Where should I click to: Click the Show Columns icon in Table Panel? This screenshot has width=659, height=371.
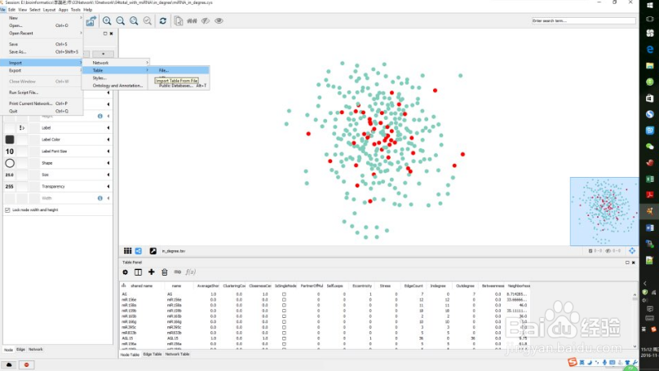(138, 272)
